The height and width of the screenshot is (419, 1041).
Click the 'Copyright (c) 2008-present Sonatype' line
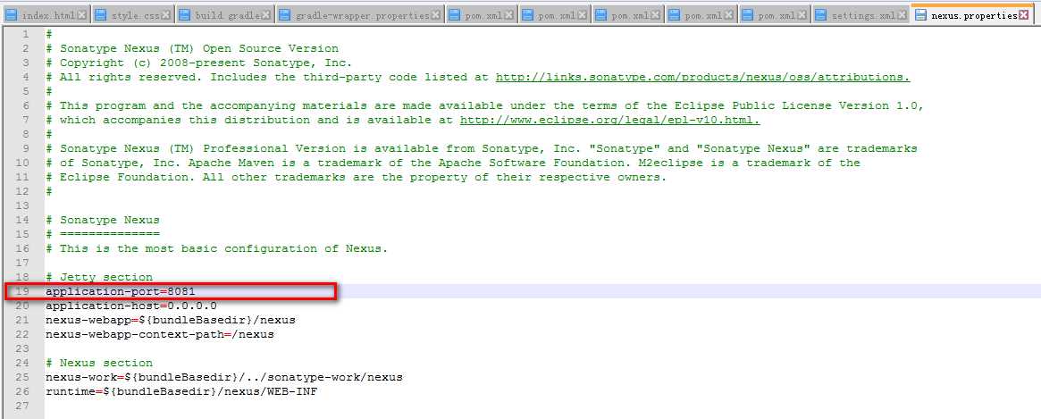point(199,63)
